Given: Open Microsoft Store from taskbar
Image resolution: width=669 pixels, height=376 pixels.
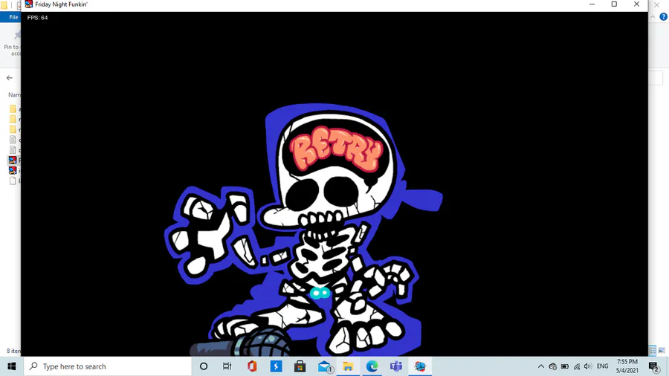Looking at the screenshot, I should click(x=300, y=366).
